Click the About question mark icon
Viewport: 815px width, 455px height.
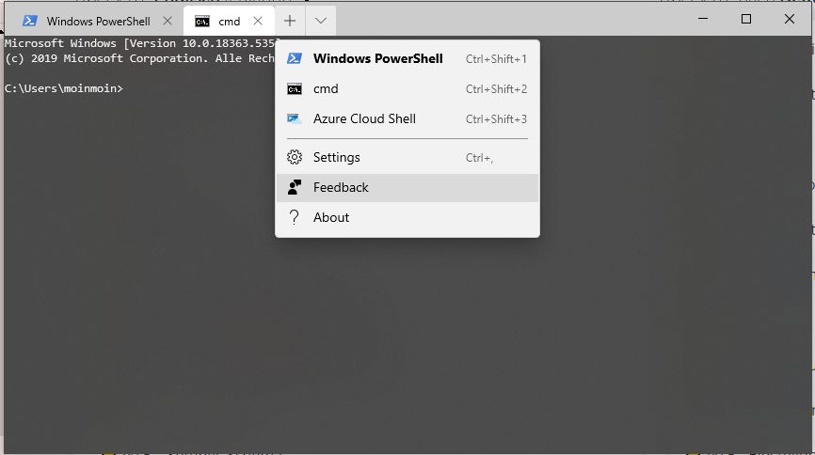pyautogui.click(x=295, y=218)
